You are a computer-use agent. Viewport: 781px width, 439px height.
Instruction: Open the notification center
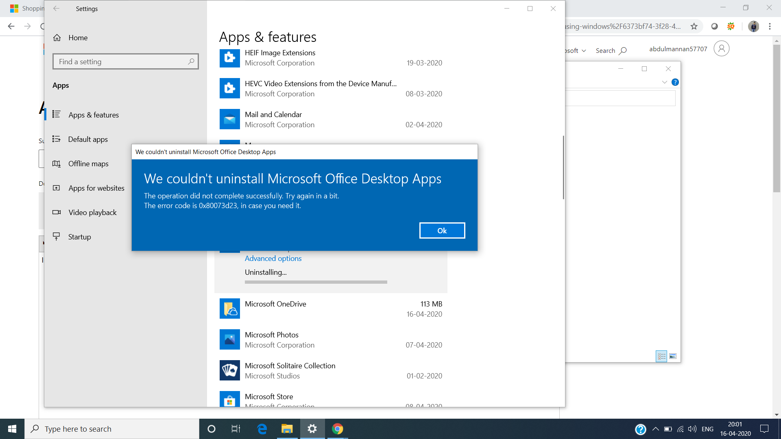(x=764, y=429)
